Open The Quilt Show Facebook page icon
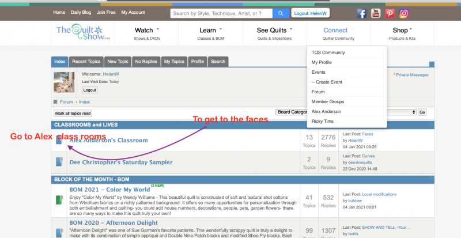Screen dimensions: 461x238 pyautogui.click(x=362, y=13)
